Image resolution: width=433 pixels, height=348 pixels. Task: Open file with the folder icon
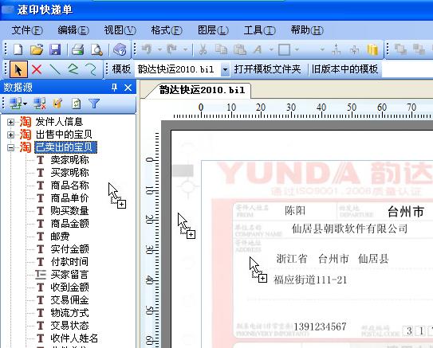37,49
